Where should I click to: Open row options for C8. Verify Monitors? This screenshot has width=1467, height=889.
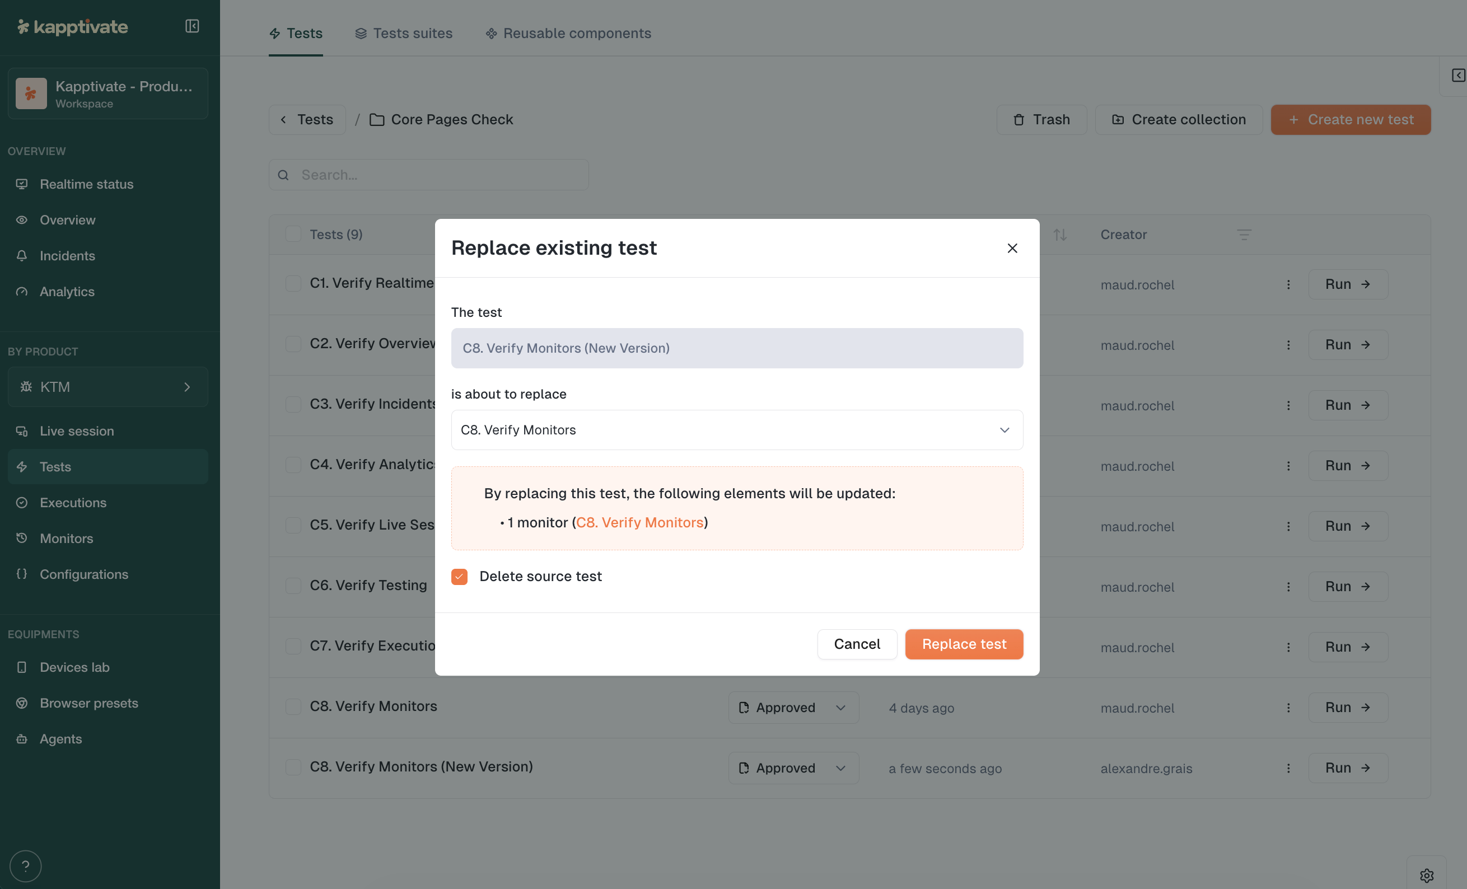point(1288,708)
